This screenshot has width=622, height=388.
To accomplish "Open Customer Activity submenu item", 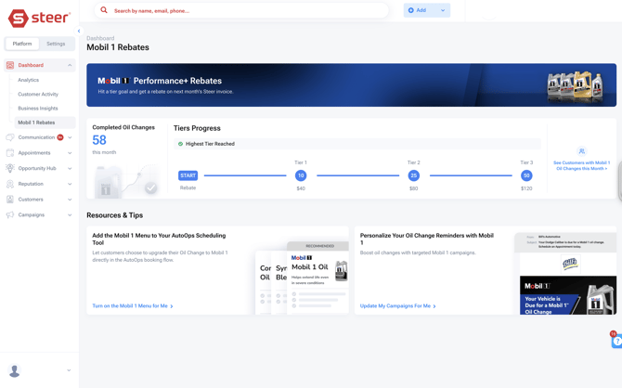I will [x=38, y=94].
